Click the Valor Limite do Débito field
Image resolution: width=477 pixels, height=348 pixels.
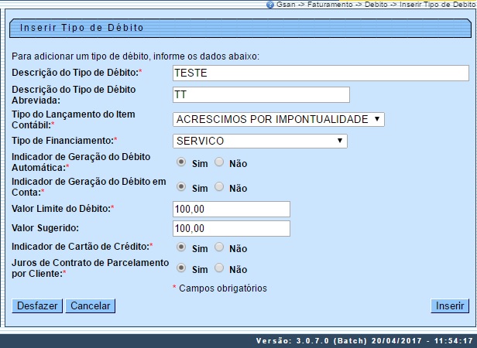(x=231, y=209)
